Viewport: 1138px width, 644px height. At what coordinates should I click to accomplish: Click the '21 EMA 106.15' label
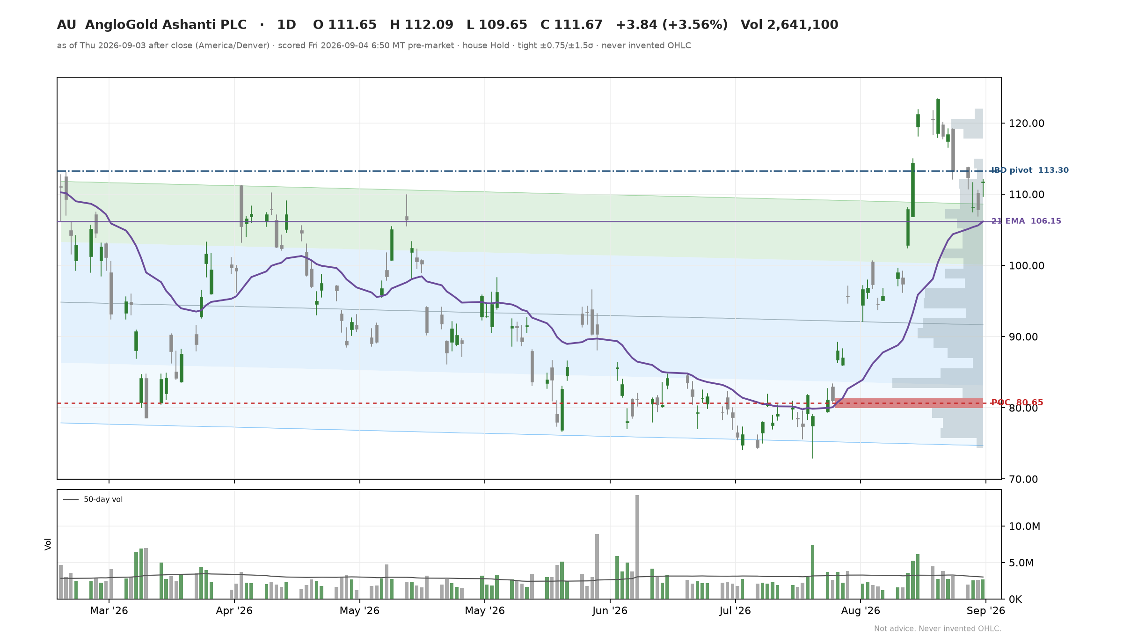tap(1026, 221)
